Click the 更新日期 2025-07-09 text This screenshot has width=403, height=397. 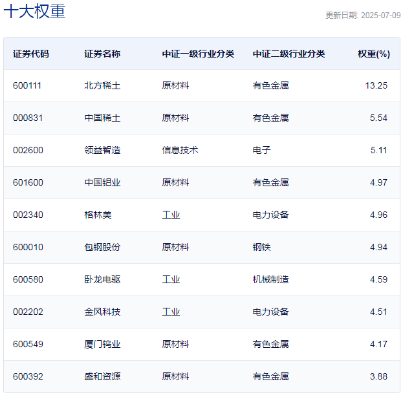pyautogui.click(x=363, y=16)
